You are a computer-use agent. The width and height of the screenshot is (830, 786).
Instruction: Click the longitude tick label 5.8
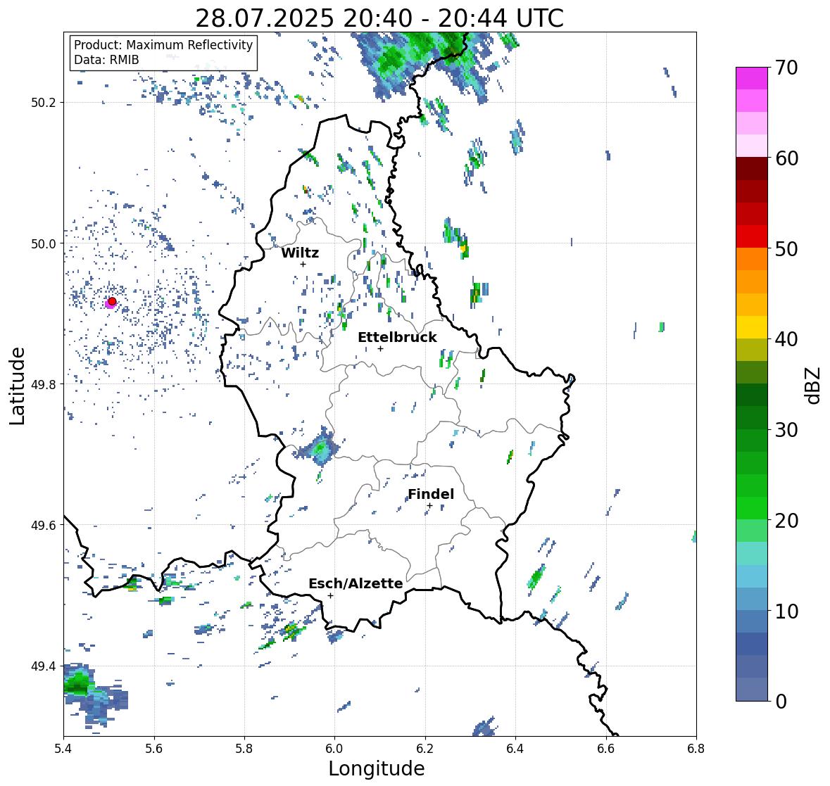click(x=244, y=749)
